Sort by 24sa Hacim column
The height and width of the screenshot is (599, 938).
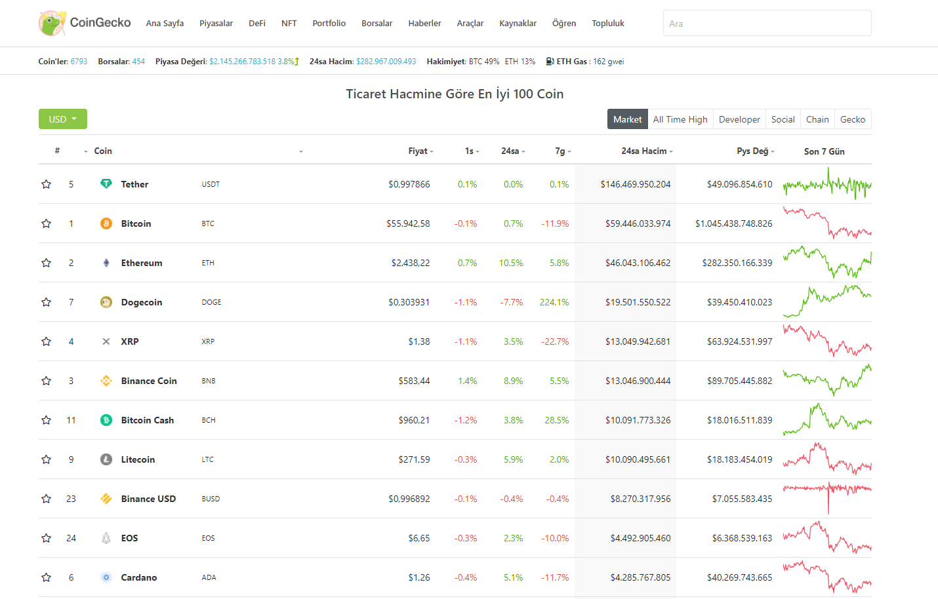coord(647,151)
